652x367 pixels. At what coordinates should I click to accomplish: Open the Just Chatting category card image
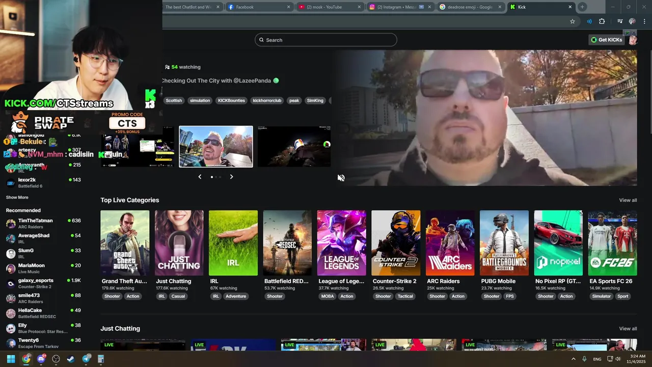click(x=179, y=243)
